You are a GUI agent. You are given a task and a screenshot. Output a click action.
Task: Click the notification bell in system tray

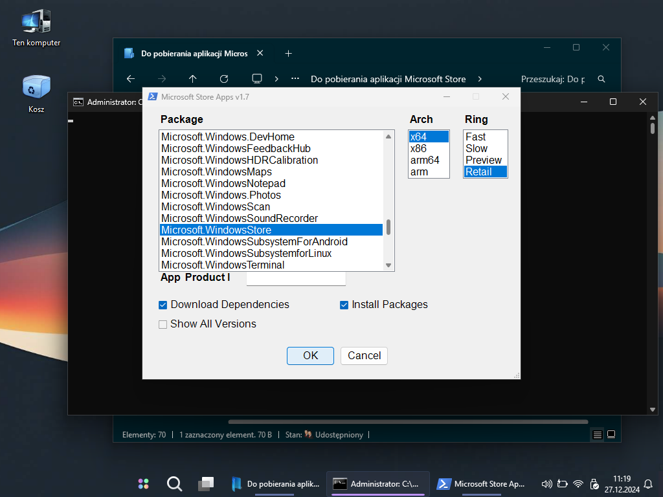coord(648,483)
